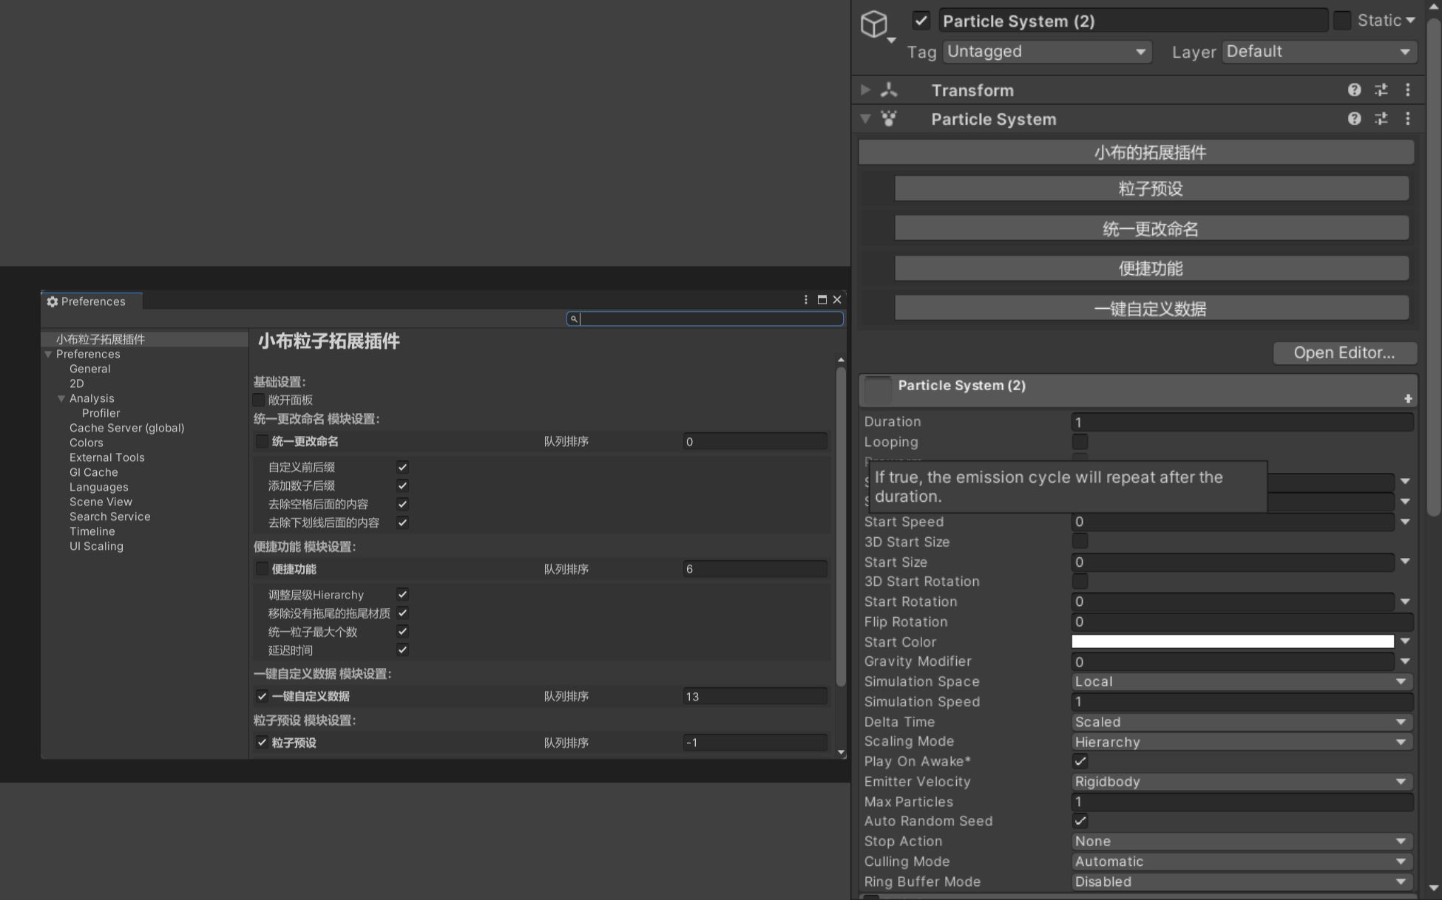
Task: Select Scene View in Preferences list
Action: pyautogui.click(x=101, y=502)
